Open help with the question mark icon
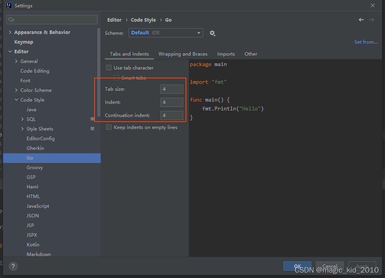385x278 pixels. pyautogui.click(x=13, y=266)
